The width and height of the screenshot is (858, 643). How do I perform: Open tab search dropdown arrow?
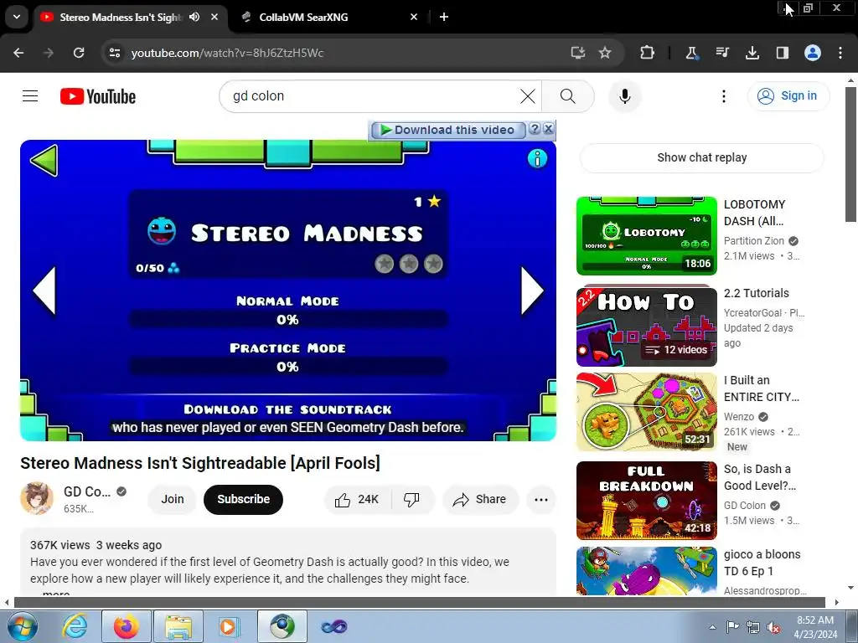point(17,17)
